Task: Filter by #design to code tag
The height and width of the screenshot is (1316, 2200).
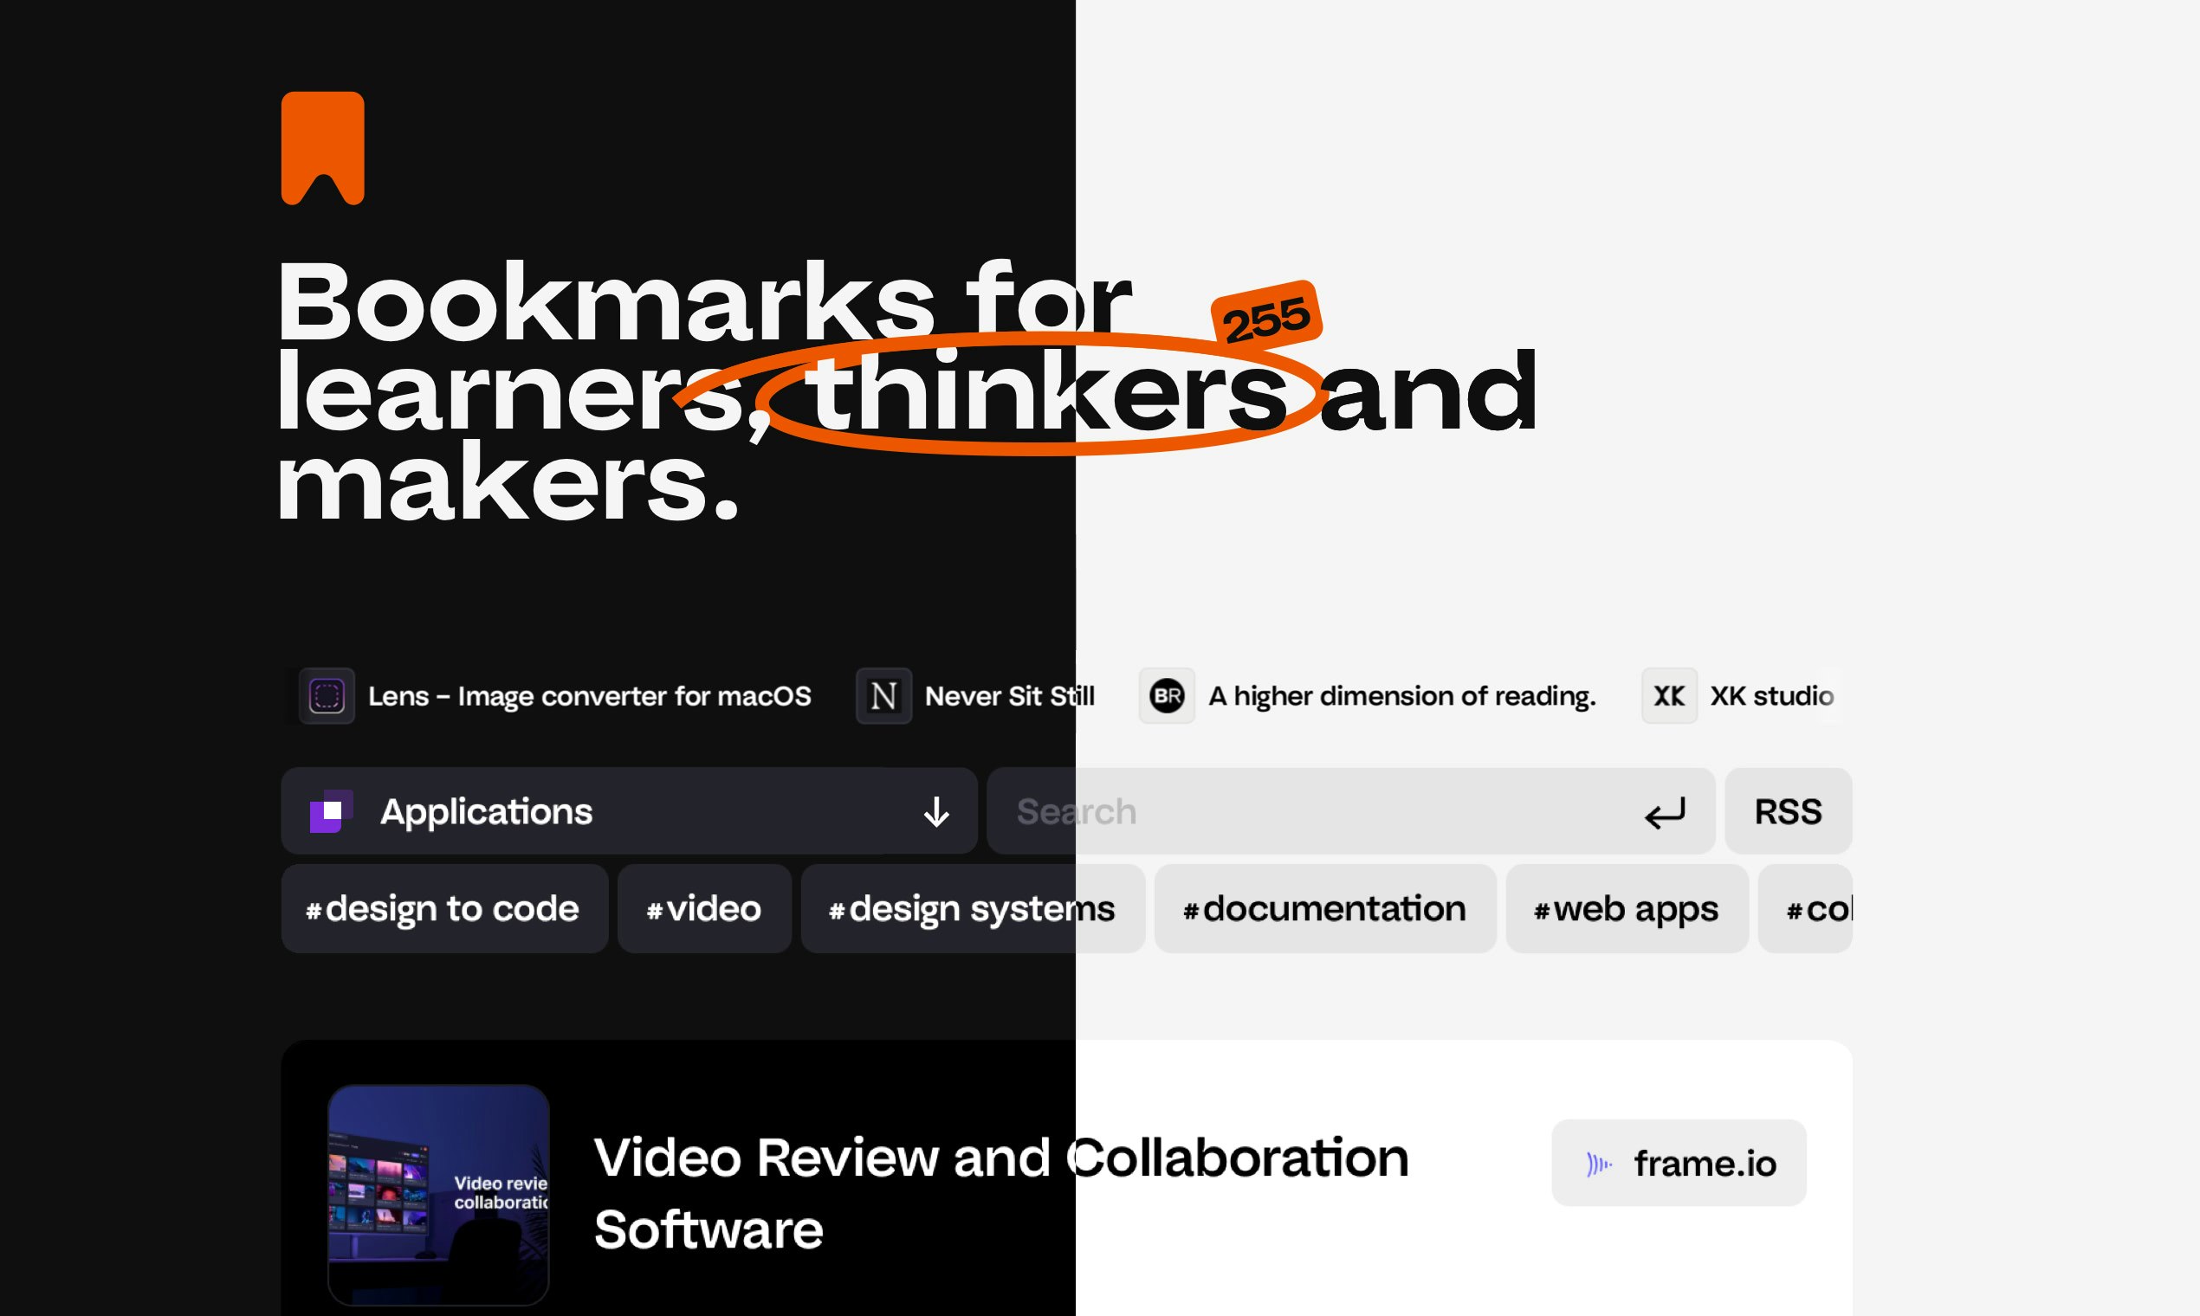Action: [443, 909]
